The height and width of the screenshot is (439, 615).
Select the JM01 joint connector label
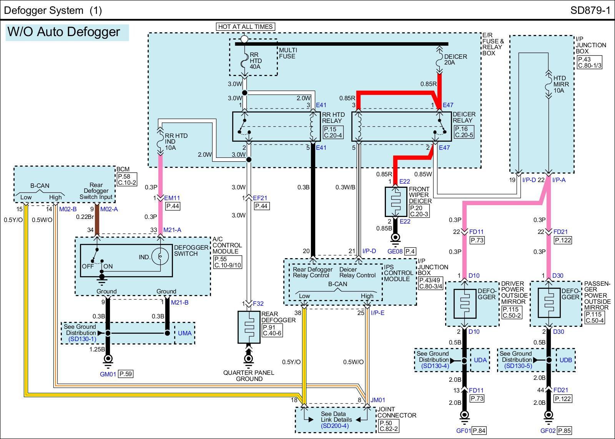pos(378,400)
